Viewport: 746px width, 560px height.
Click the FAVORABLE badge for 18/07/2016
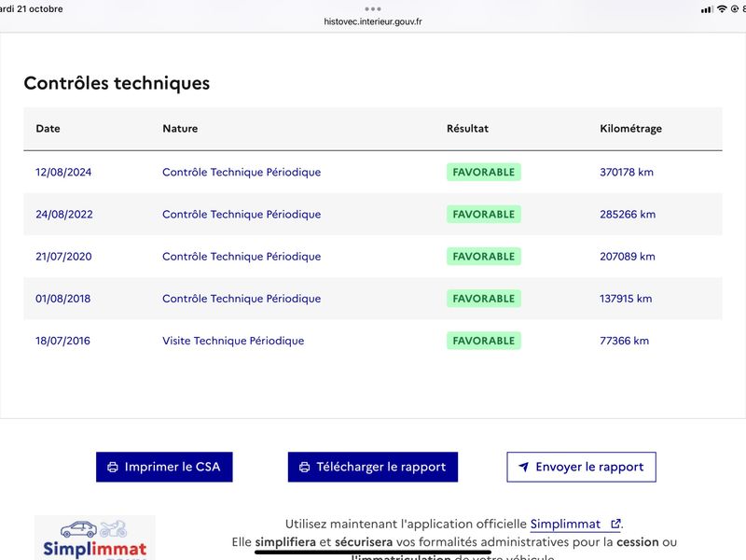[484, 341]
